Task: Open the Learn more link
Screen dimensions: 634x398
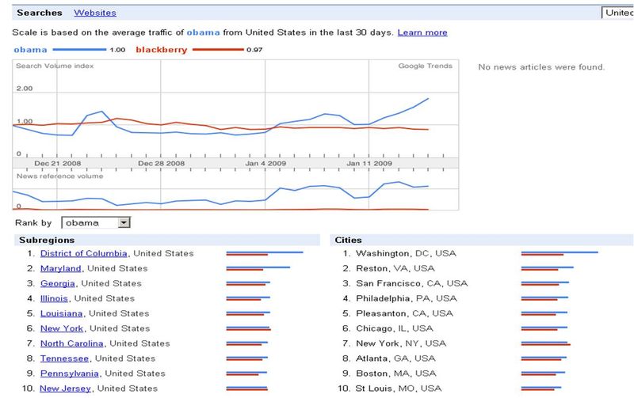Action: click(422, 32)
